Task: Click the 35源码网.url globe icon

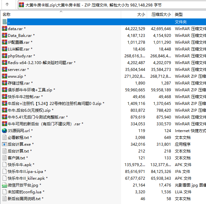Action: (x=5, y=131)
